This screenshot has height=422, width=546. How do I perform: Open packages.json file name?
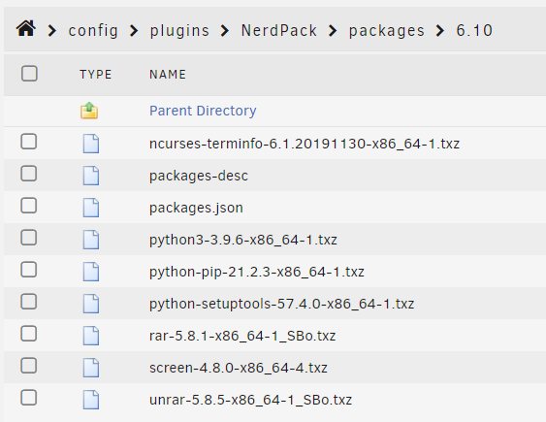coord(196,208)
